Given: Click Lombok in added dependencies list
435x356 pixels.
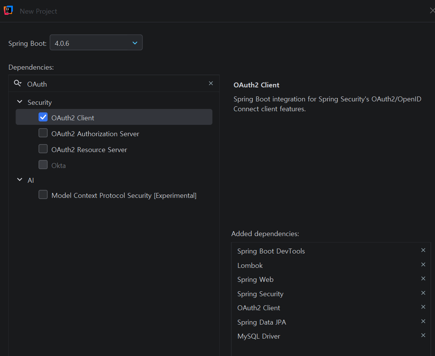Looking at the screenshot, I should coord(250,266).
